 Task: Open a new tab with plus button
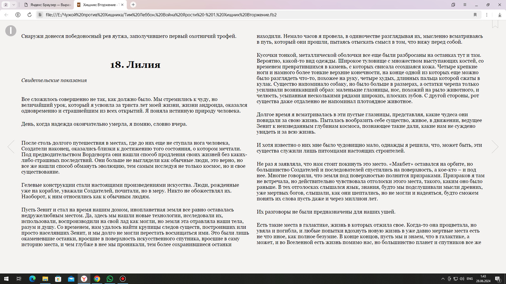[133, 5]
